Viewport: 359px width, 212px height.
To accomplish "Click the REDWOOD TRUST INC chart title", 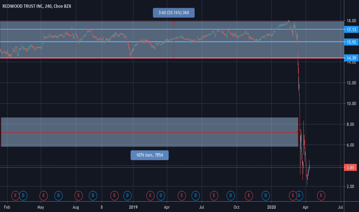I will coord(37,6).
